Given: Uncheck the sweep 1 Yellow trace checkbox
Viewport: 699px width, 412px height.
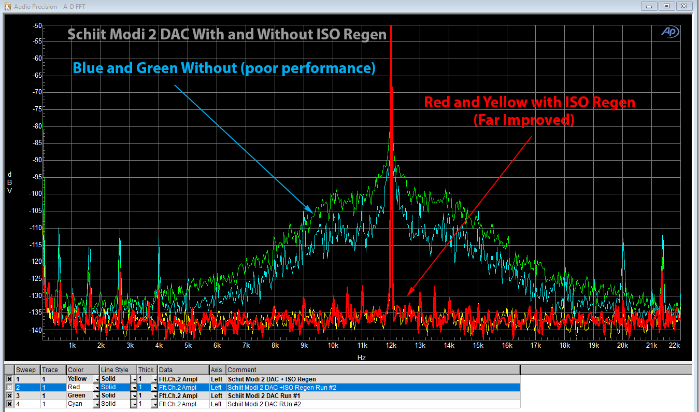Looking at the screenshot, I should pyautogui.click(x=9, y=379).
